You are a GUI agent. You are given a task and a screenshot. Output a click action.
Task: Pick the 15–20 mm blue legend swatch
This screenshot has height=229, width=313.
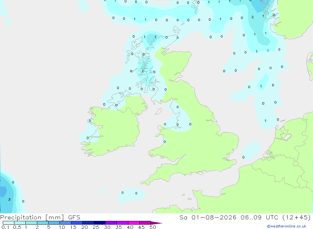[x=77, y=223]
